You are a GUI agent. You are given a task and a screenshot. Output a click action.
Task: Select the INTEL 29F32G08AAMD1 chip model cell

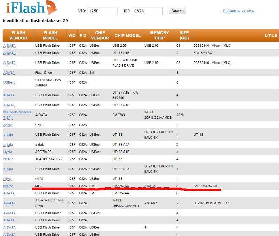[126, 203]
